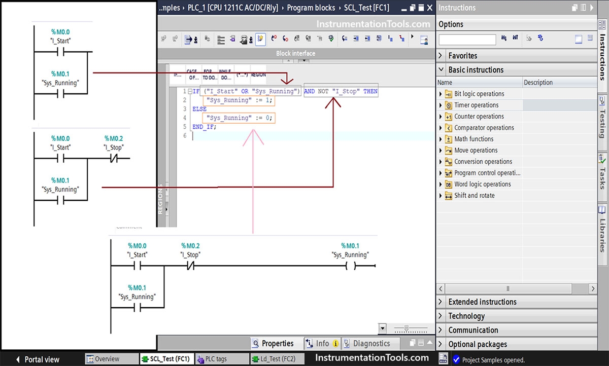Click the pane view mode icon in Options
Viewport: 609px width, 366px height.
[579, 39]
